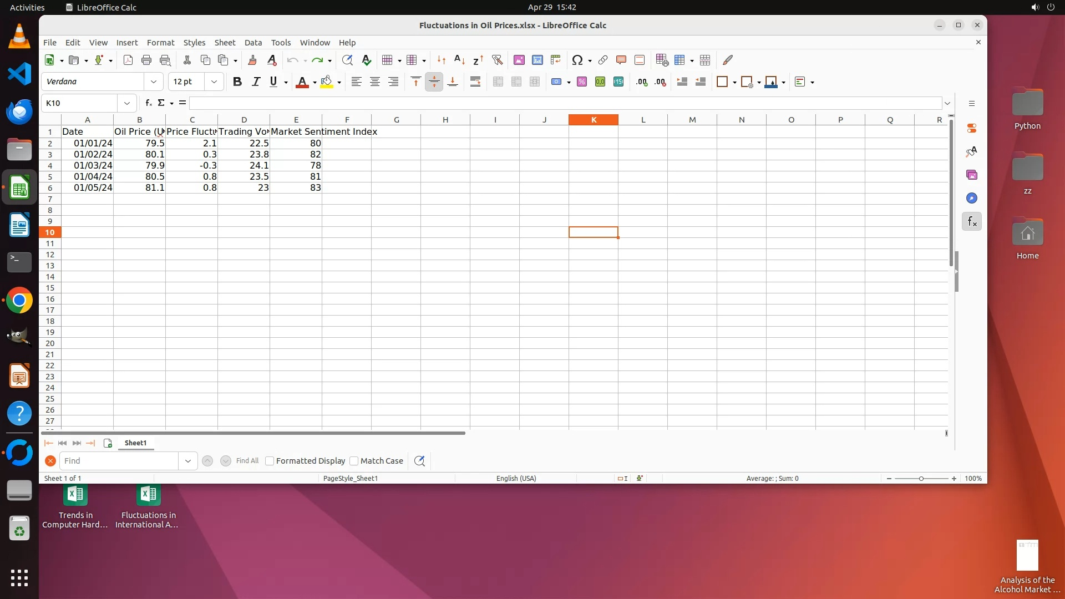The image size is (1065, 599).
Task: Open the Name Box dropdown arrow
Action: pos(127,103)
